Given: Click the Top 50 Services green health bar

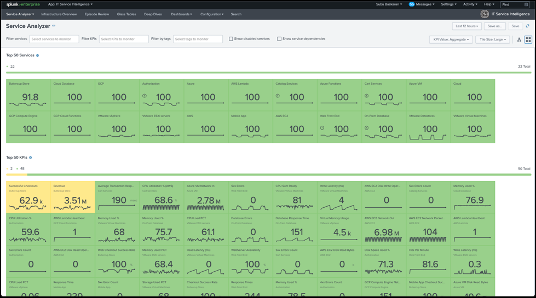Looking at the screenshot, I should click(268, 72).
